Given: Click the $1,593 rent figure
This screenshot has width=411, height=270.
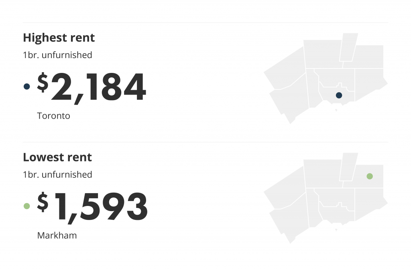Looking at the screenshot, I should (92, 207).
